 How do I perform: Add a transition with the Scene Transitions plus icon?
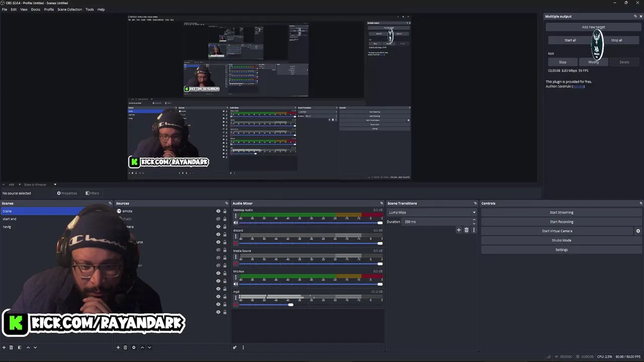(x=458, y=230)
